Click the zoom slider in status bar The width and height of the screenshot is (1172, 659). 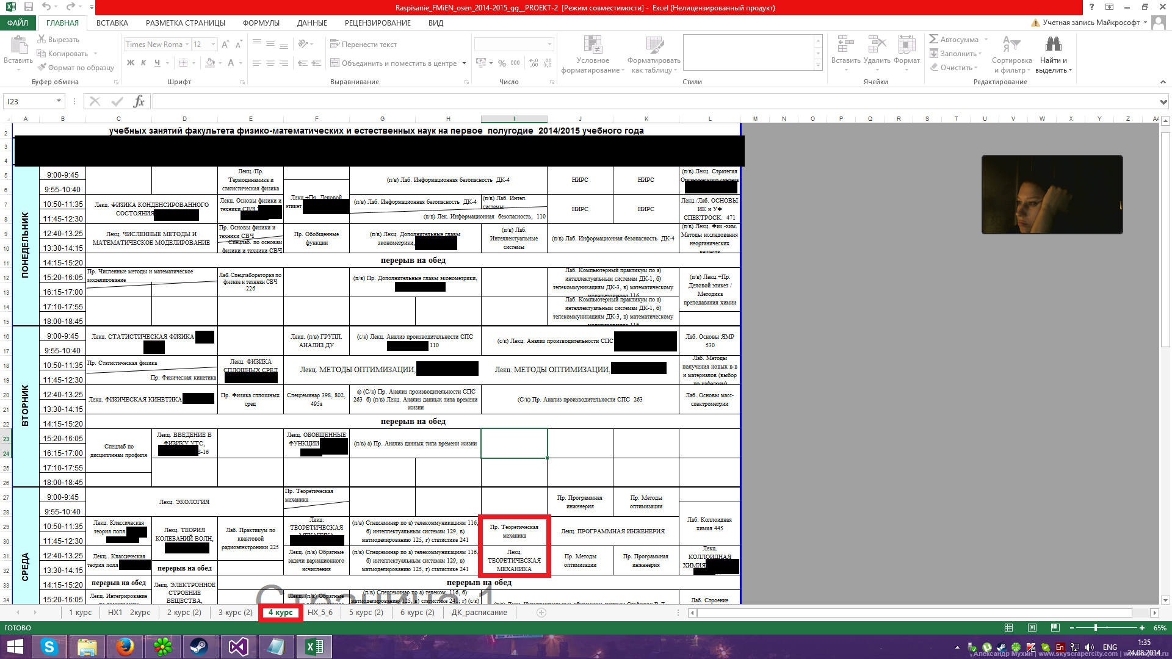point(1096,628)
